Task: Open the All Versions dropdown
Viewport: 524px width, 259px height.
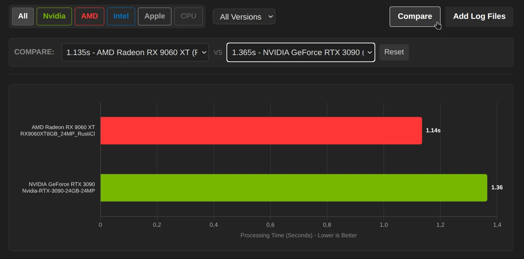Action: (244, 17)
